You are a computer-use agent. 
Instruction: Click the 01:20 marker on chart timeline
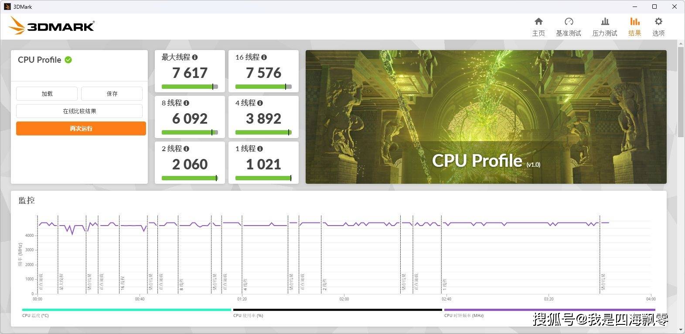point(242,299)
